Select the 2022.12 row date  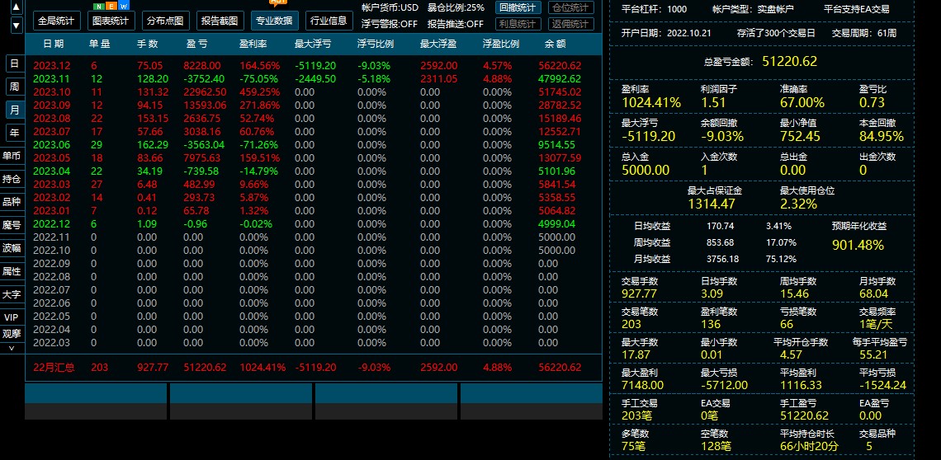[x=51, y=223]
